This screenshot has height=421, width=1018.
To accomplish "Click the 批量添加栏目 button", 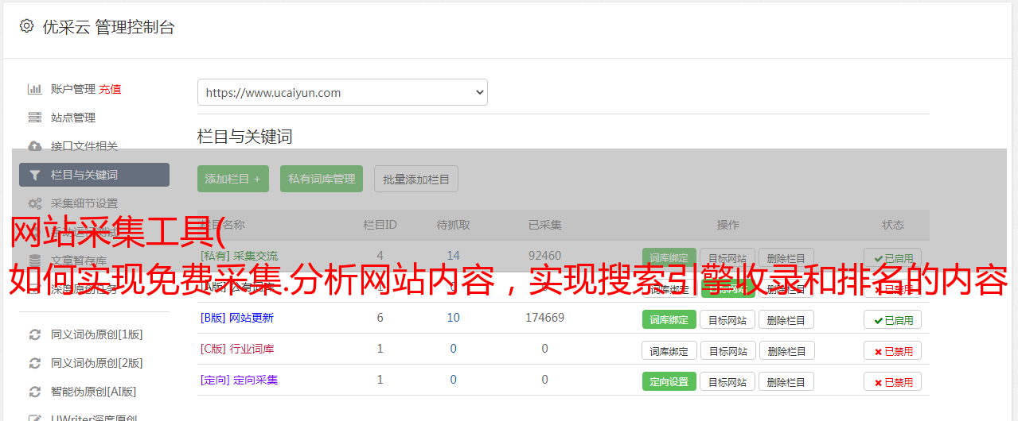I will 416,179.
